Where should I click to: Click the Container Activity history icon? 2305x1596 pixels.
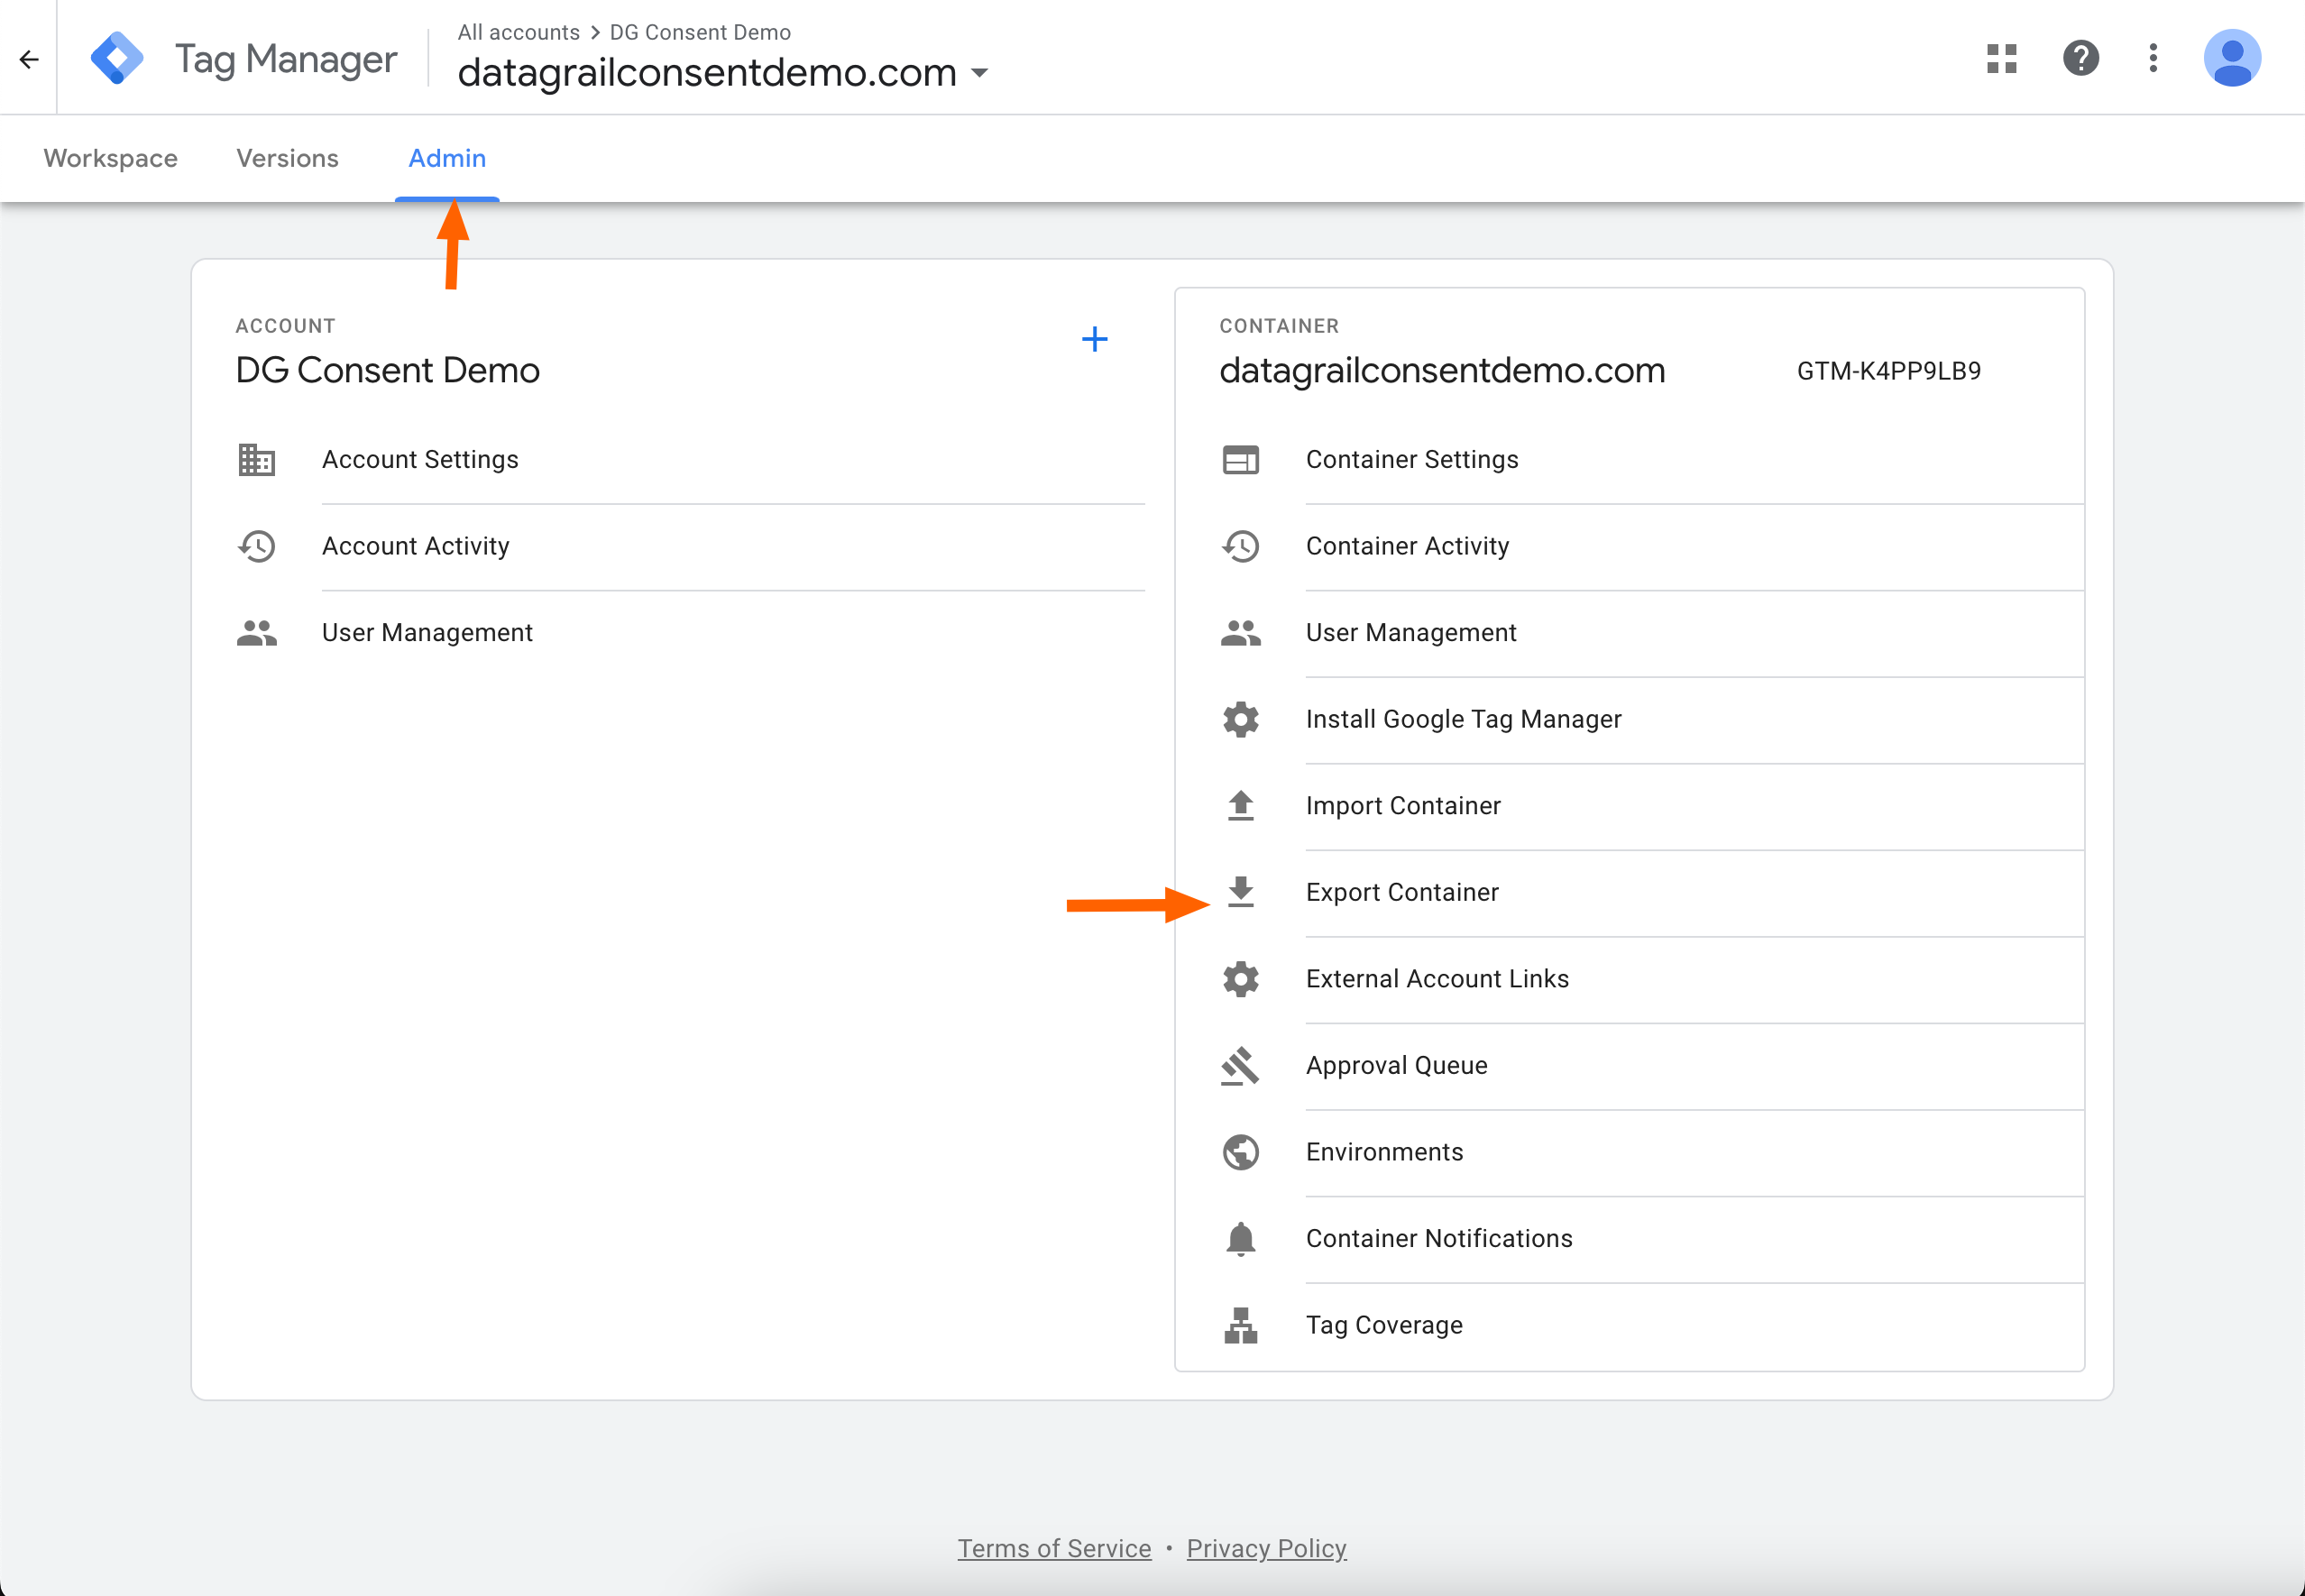coord(1240,546)
